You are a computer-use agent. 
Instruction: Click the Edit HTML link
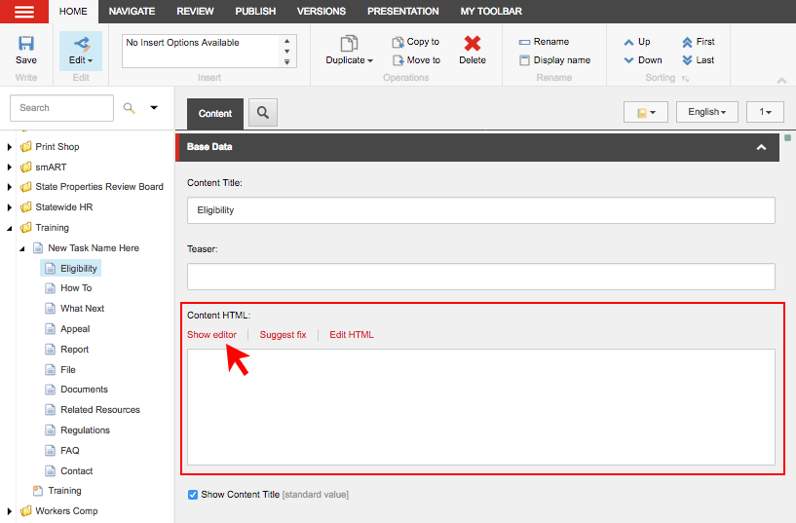coord(351,335)
